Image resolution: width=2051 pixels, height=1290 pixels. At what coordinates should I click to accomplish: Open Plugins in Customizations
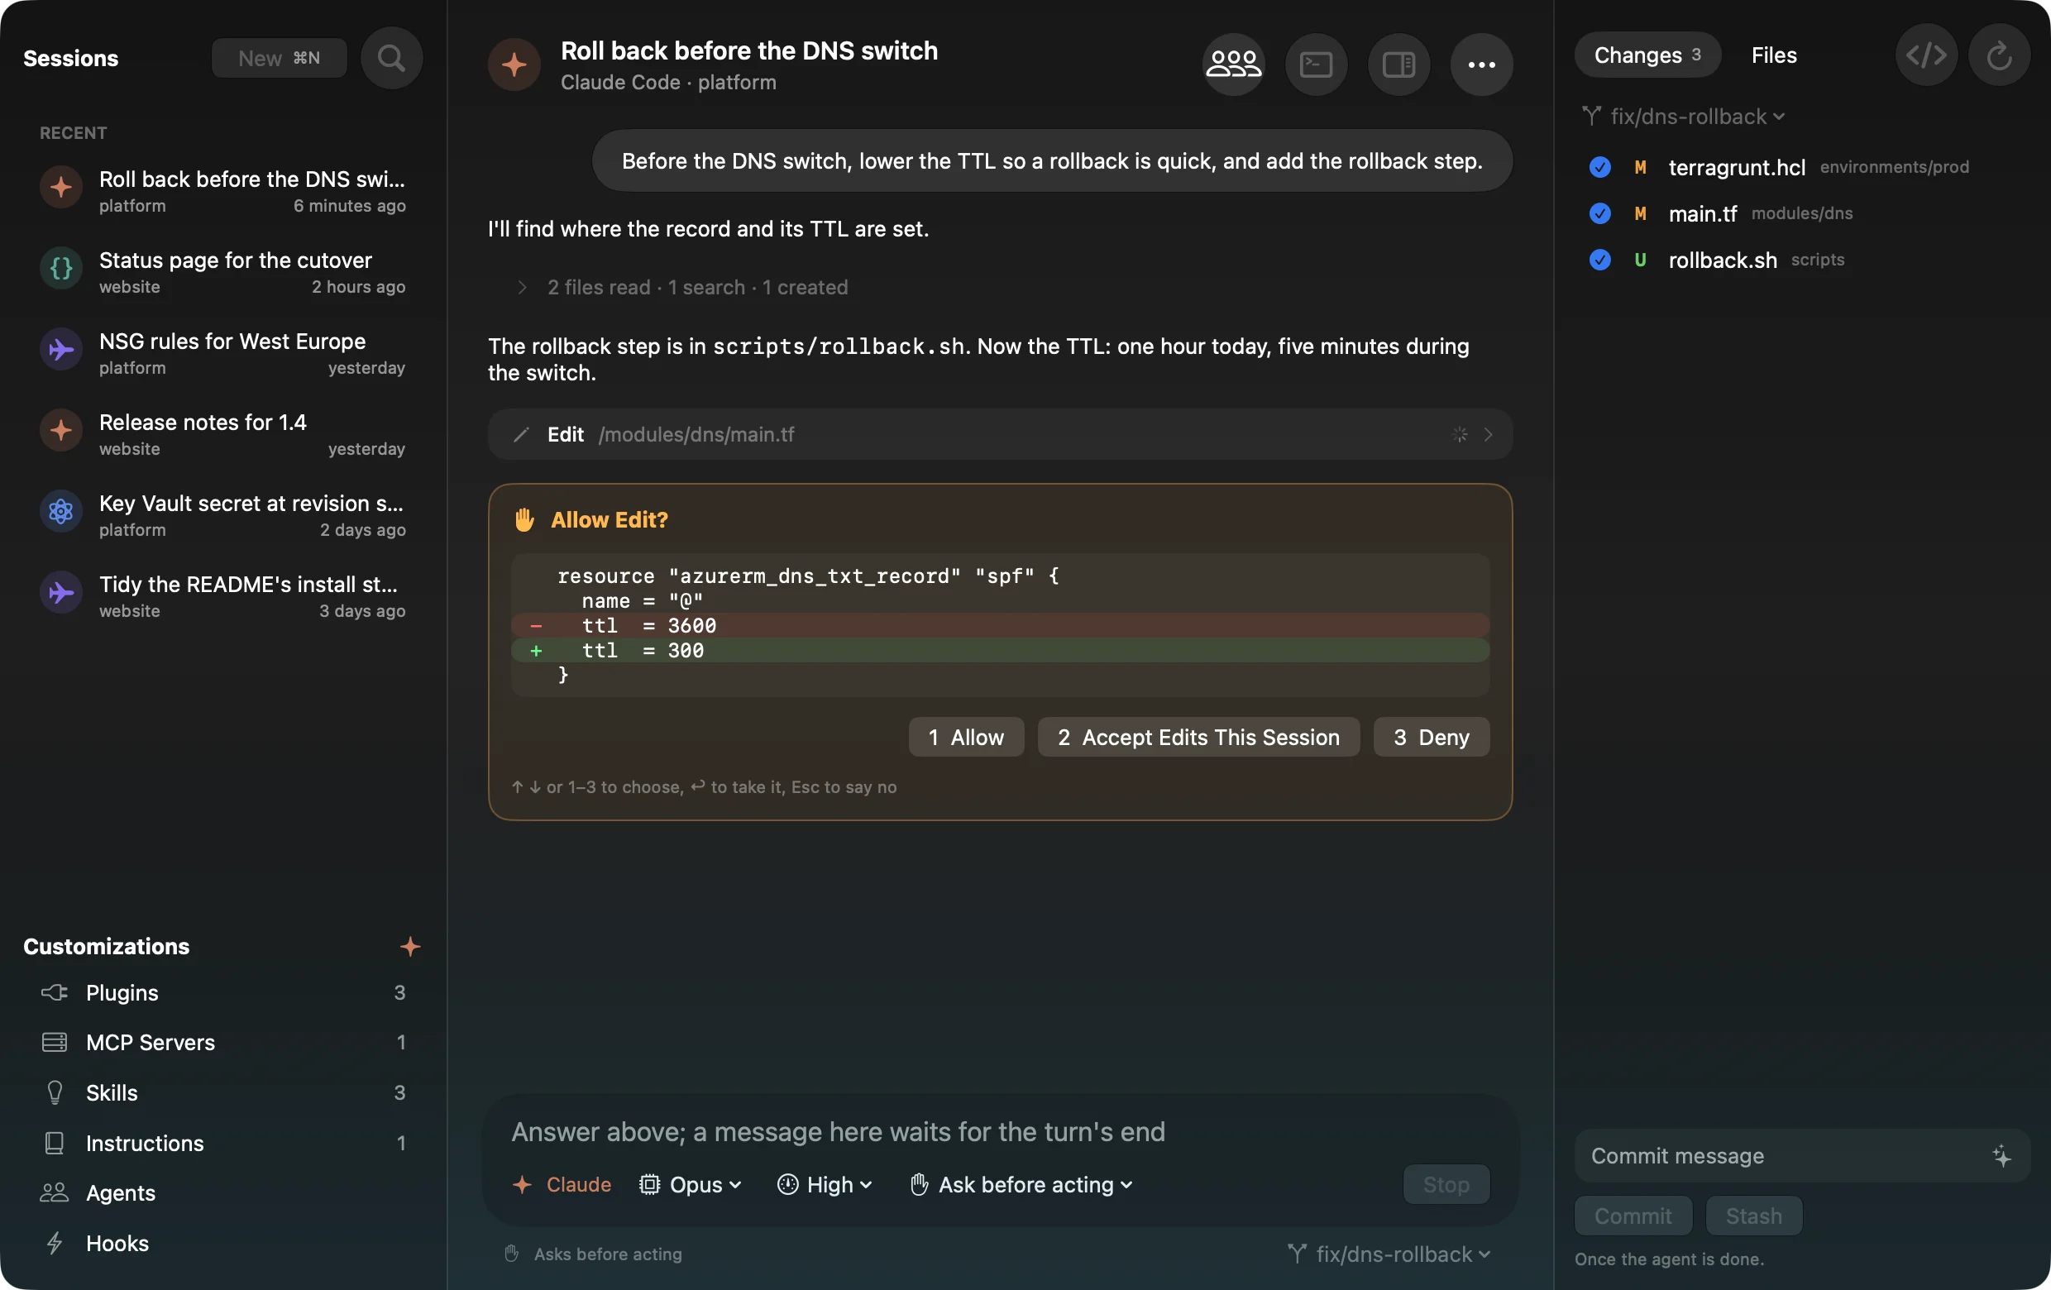(223, 992)
